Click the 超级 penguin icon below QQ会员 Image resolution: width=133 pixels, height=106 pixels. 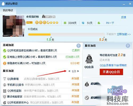click(87, 84)
